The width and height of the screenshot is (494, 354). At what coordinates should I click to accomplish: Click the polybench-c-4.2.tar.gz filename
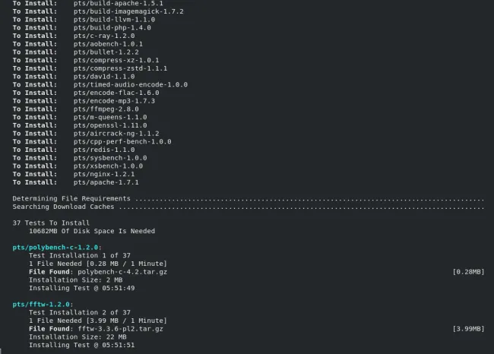tap(122, 272)
